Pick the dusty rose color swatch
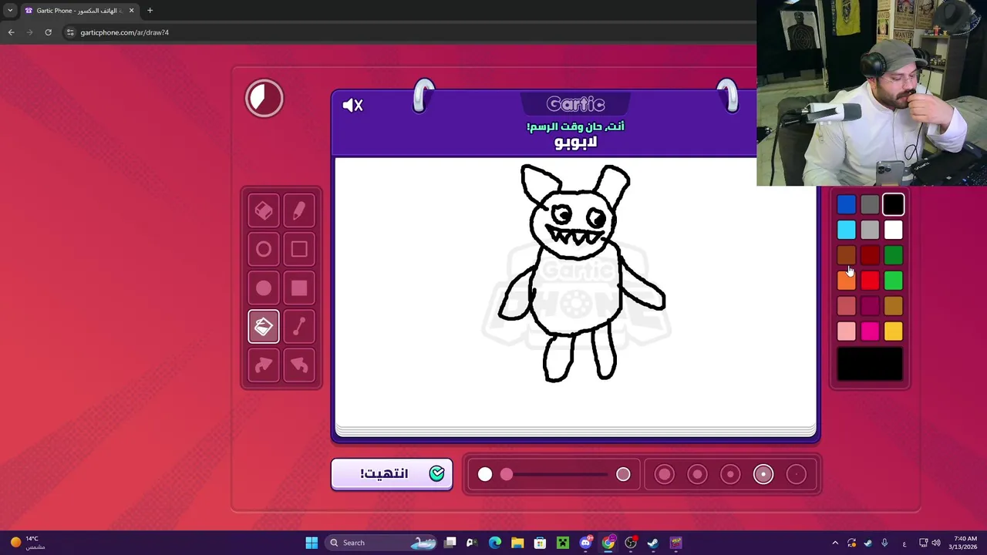This screenshot has height=555, width=987. pos(846,306)
